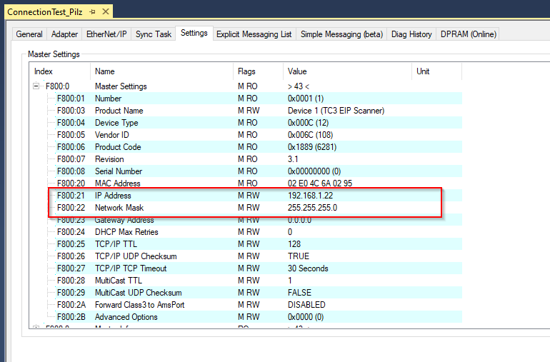Click the TRUE value for UDP Checksum
The image size is (550, 362).
pos(299,256)
